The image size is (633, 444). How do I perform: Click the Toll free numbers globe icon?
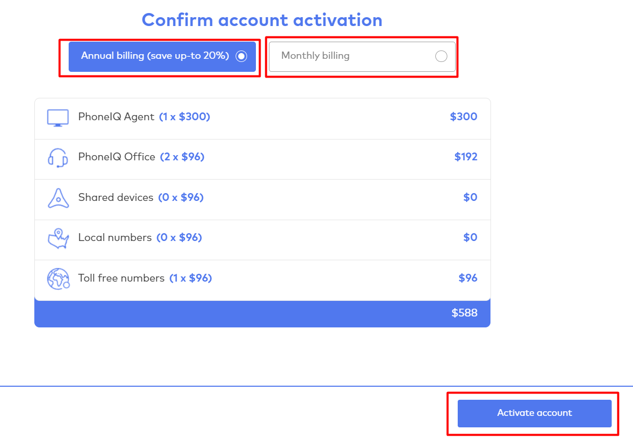pyautogui.click(x=58, y=279)
